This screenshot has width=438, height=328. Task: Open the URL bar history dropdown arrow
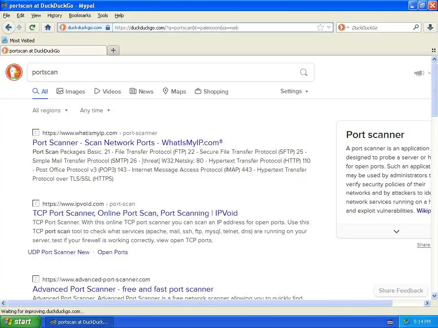pyautogui.click(x=329, y=27)
